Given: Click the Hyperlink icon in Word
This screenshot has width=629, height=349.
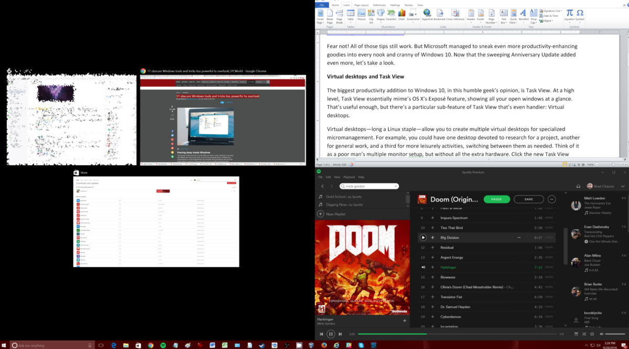Looking at the screenshot, I should coord(427,15).
